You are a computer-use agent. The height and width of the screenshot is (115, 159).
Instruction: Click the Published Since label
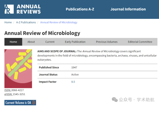[49, 67]
